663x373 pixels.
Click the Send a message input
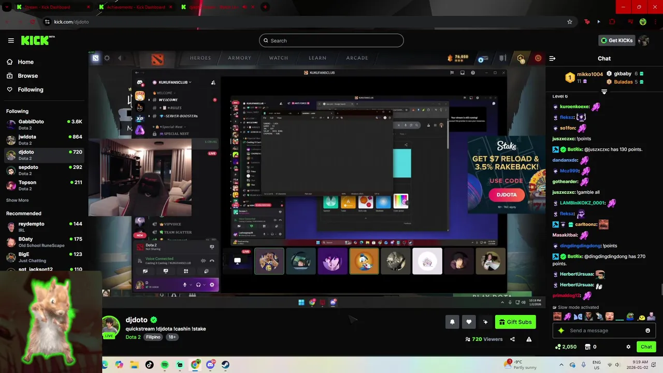click(603, 331)
